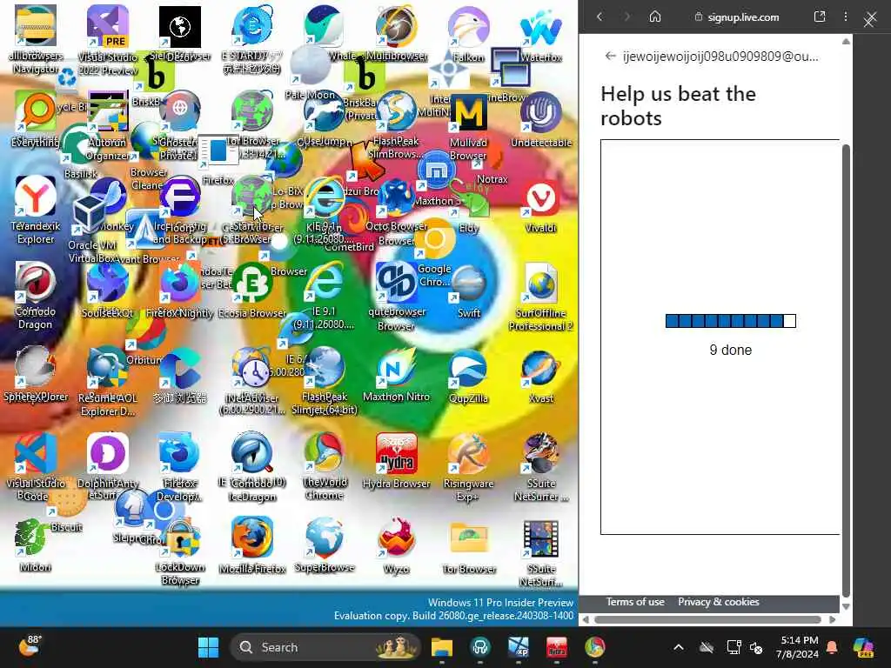This screenshot has width=891, height=668.
Task: Click the taskbar Search box
Action: coord(325,647)
